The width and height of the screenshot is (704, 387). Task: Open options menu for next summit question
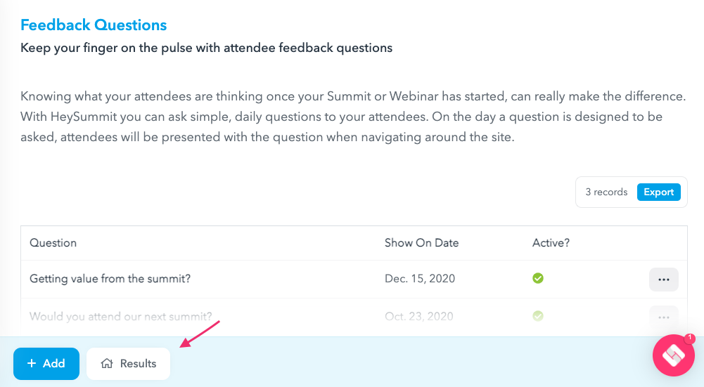click(x=664, y=317)
